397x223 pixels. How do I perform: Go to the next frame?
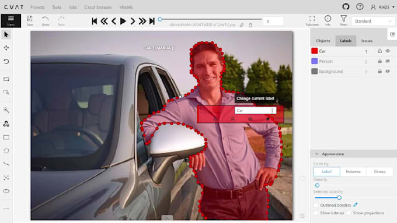pos(133,21)
